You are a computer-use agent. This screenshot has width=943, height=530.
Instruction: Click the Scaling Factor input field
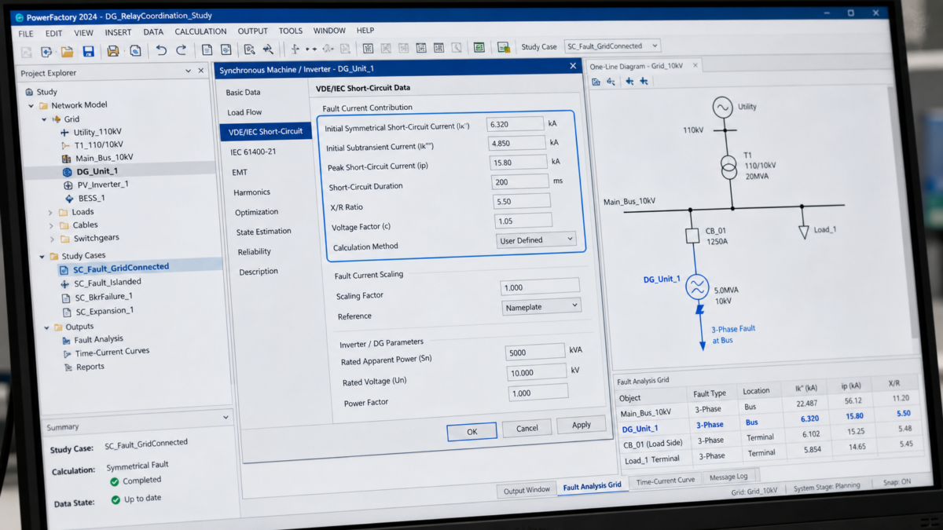(x=539, y=287)
